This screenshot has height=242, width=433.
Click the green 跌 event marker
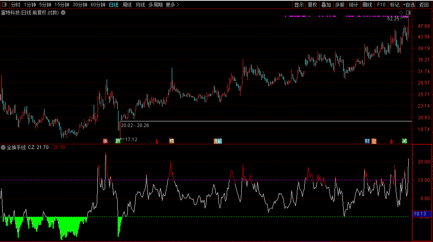point(118,141)
